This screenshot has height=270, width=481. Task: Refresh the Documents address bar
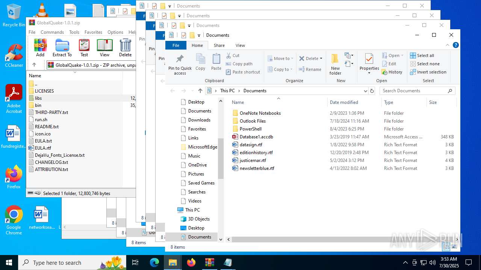tap(372, 91)
